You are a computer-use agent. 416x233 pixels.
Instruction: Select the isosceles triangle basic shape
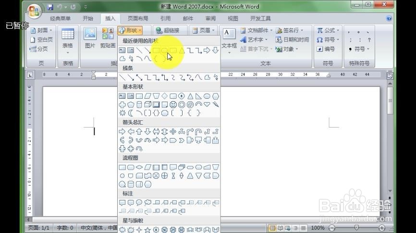pos(190,96)
